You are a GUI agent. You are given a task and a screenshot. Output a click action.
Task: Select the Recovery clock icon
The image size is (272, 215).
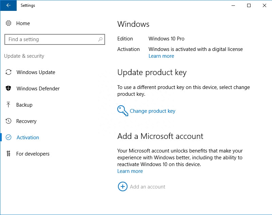[x=9, y=121]
